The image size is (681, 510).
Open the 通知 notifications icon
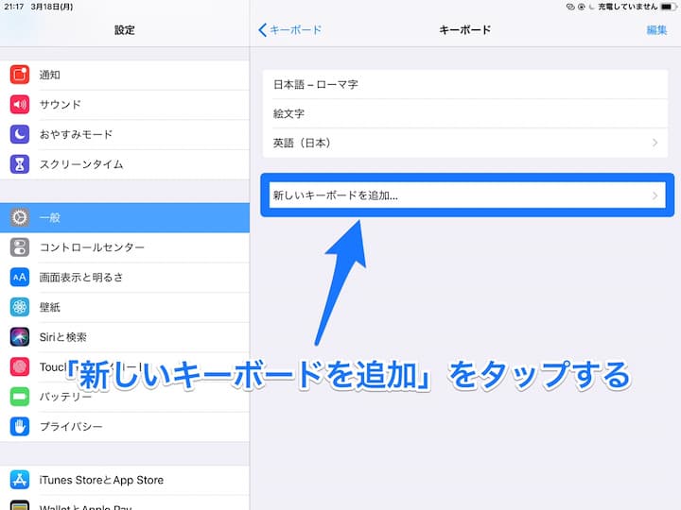(x=20, y=75)
